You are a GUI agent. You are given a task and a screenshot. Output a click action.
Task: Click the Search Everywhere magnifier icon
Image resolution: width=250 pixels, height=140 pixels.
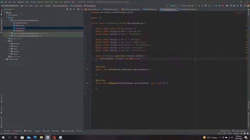[245, 6]
